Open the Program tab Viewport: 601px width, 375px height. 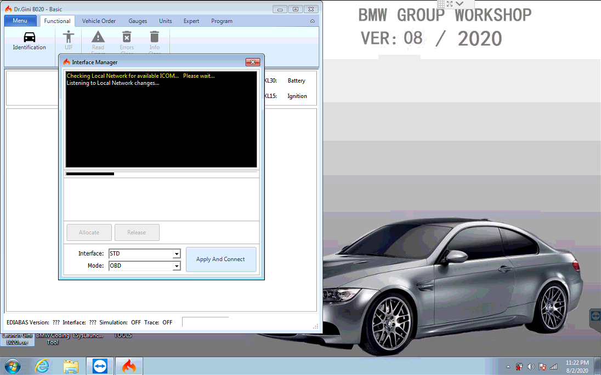(222, 21)
